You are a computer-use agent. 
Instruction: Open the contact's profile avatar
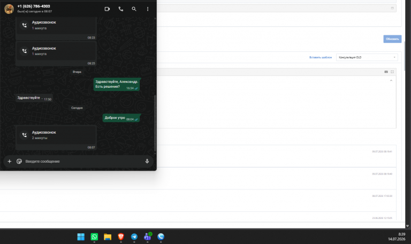pos(9,9)
